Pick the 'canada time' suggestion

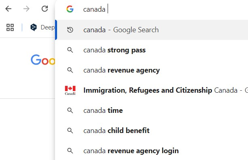coord(152,110)
